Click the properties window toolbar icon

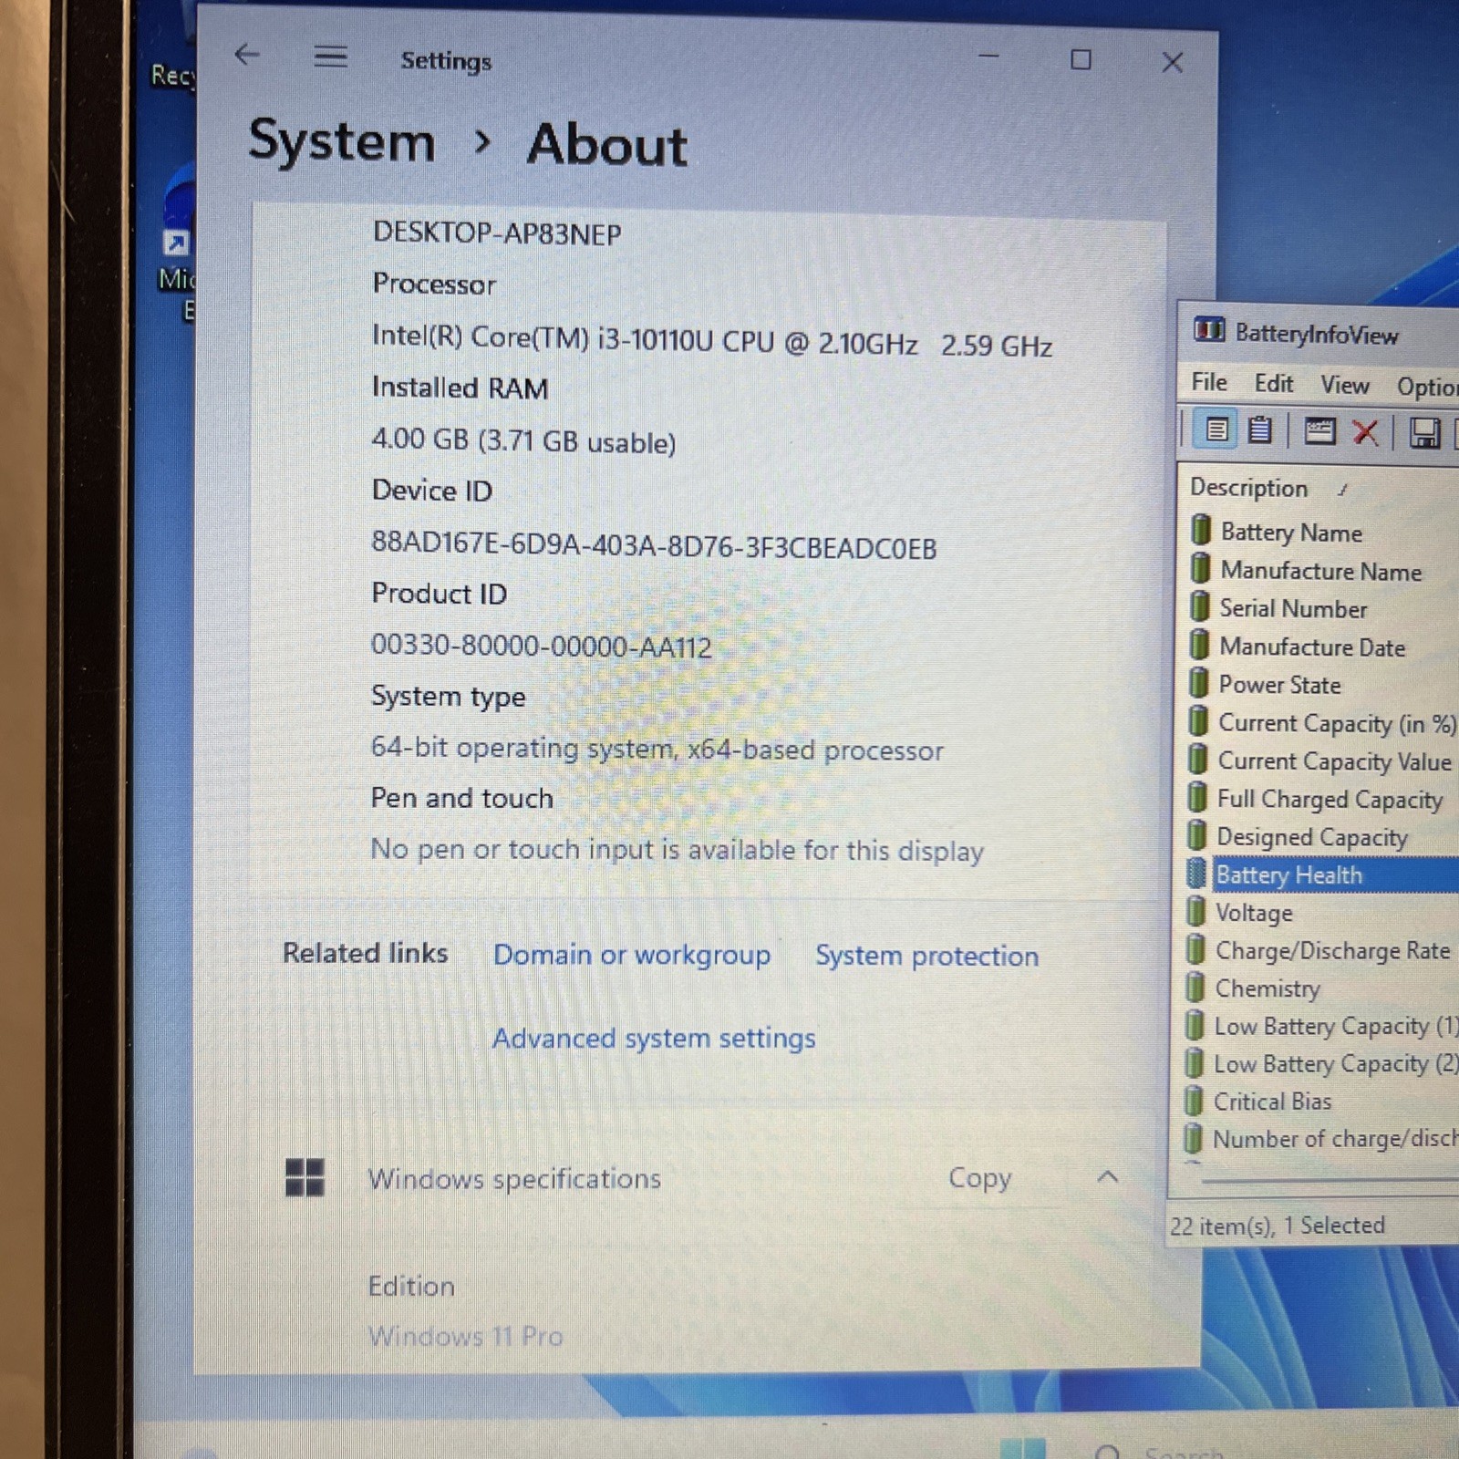[1319, 430]
